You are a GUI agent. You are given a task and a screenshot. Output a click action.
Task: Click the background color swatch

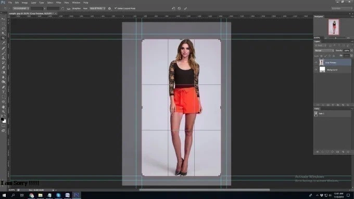point(5,121)
